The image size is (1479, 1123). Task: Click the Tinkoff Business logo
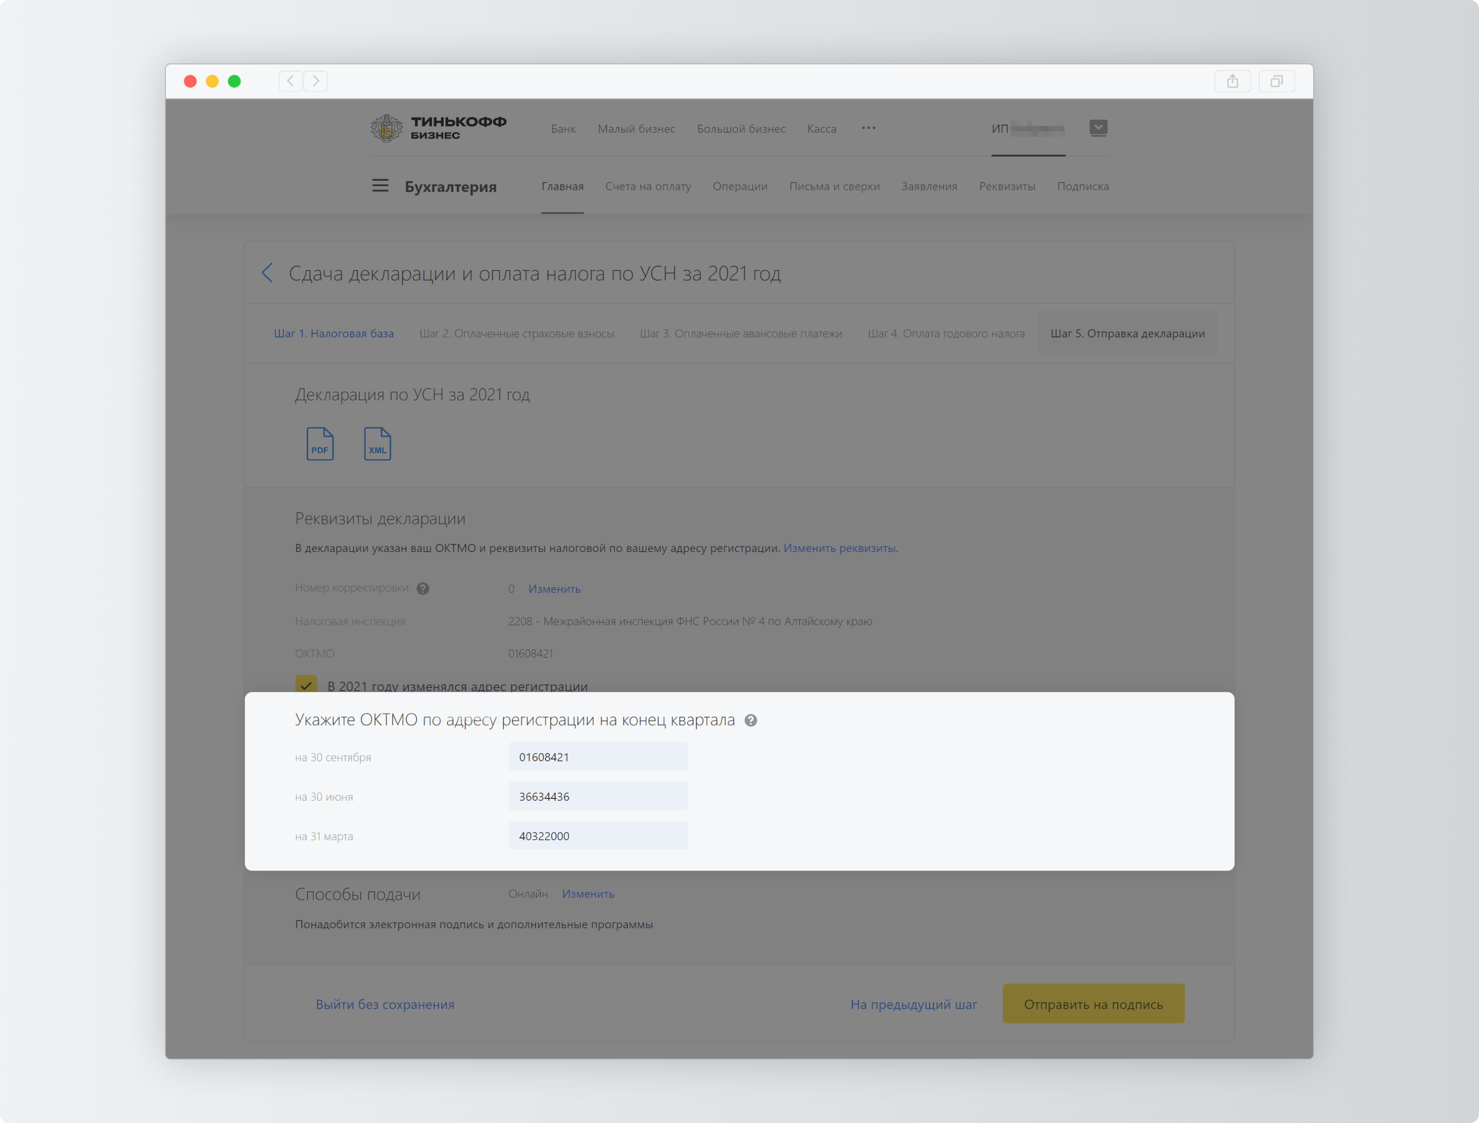[438, 128]
